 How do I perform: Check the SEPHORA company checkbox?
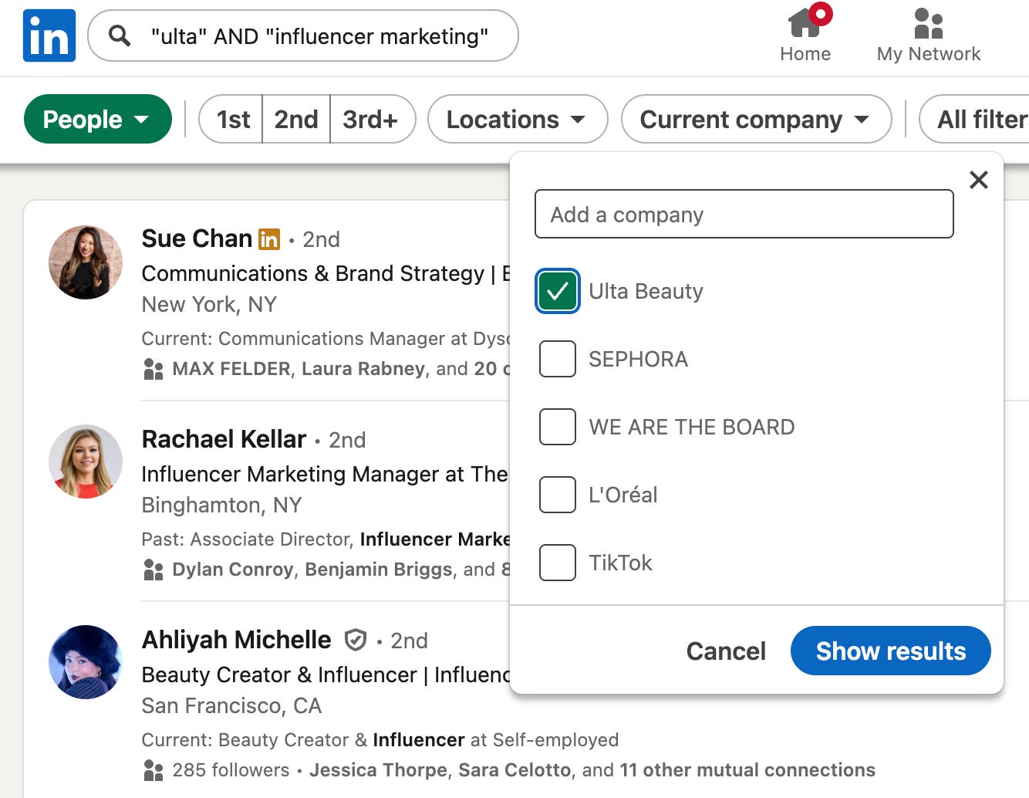pos(558,359)
